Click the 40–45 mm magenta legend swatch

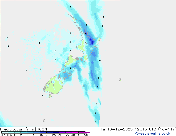[x=75, y=132]
